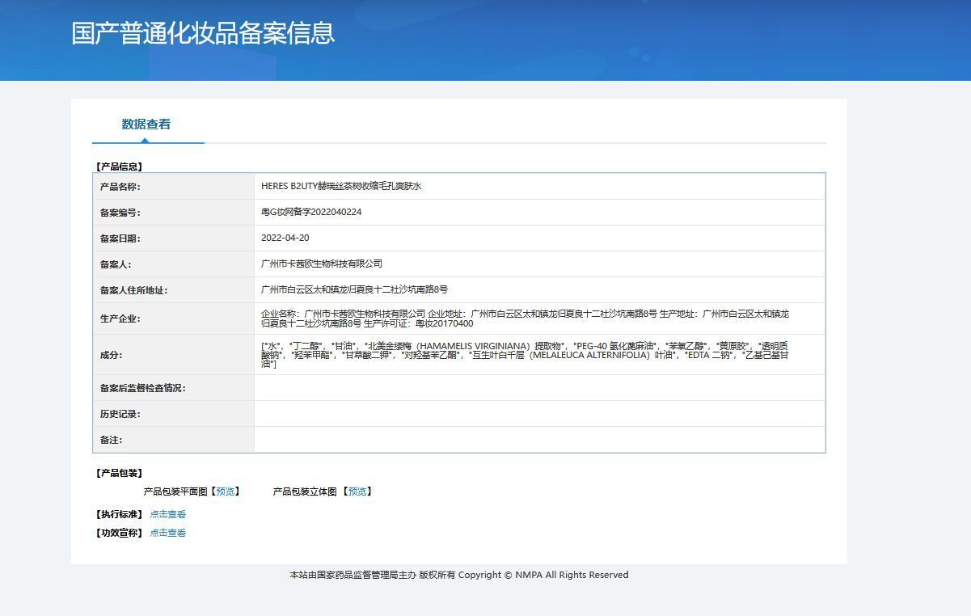Select the date 2022-04-20

pos(285,238)
